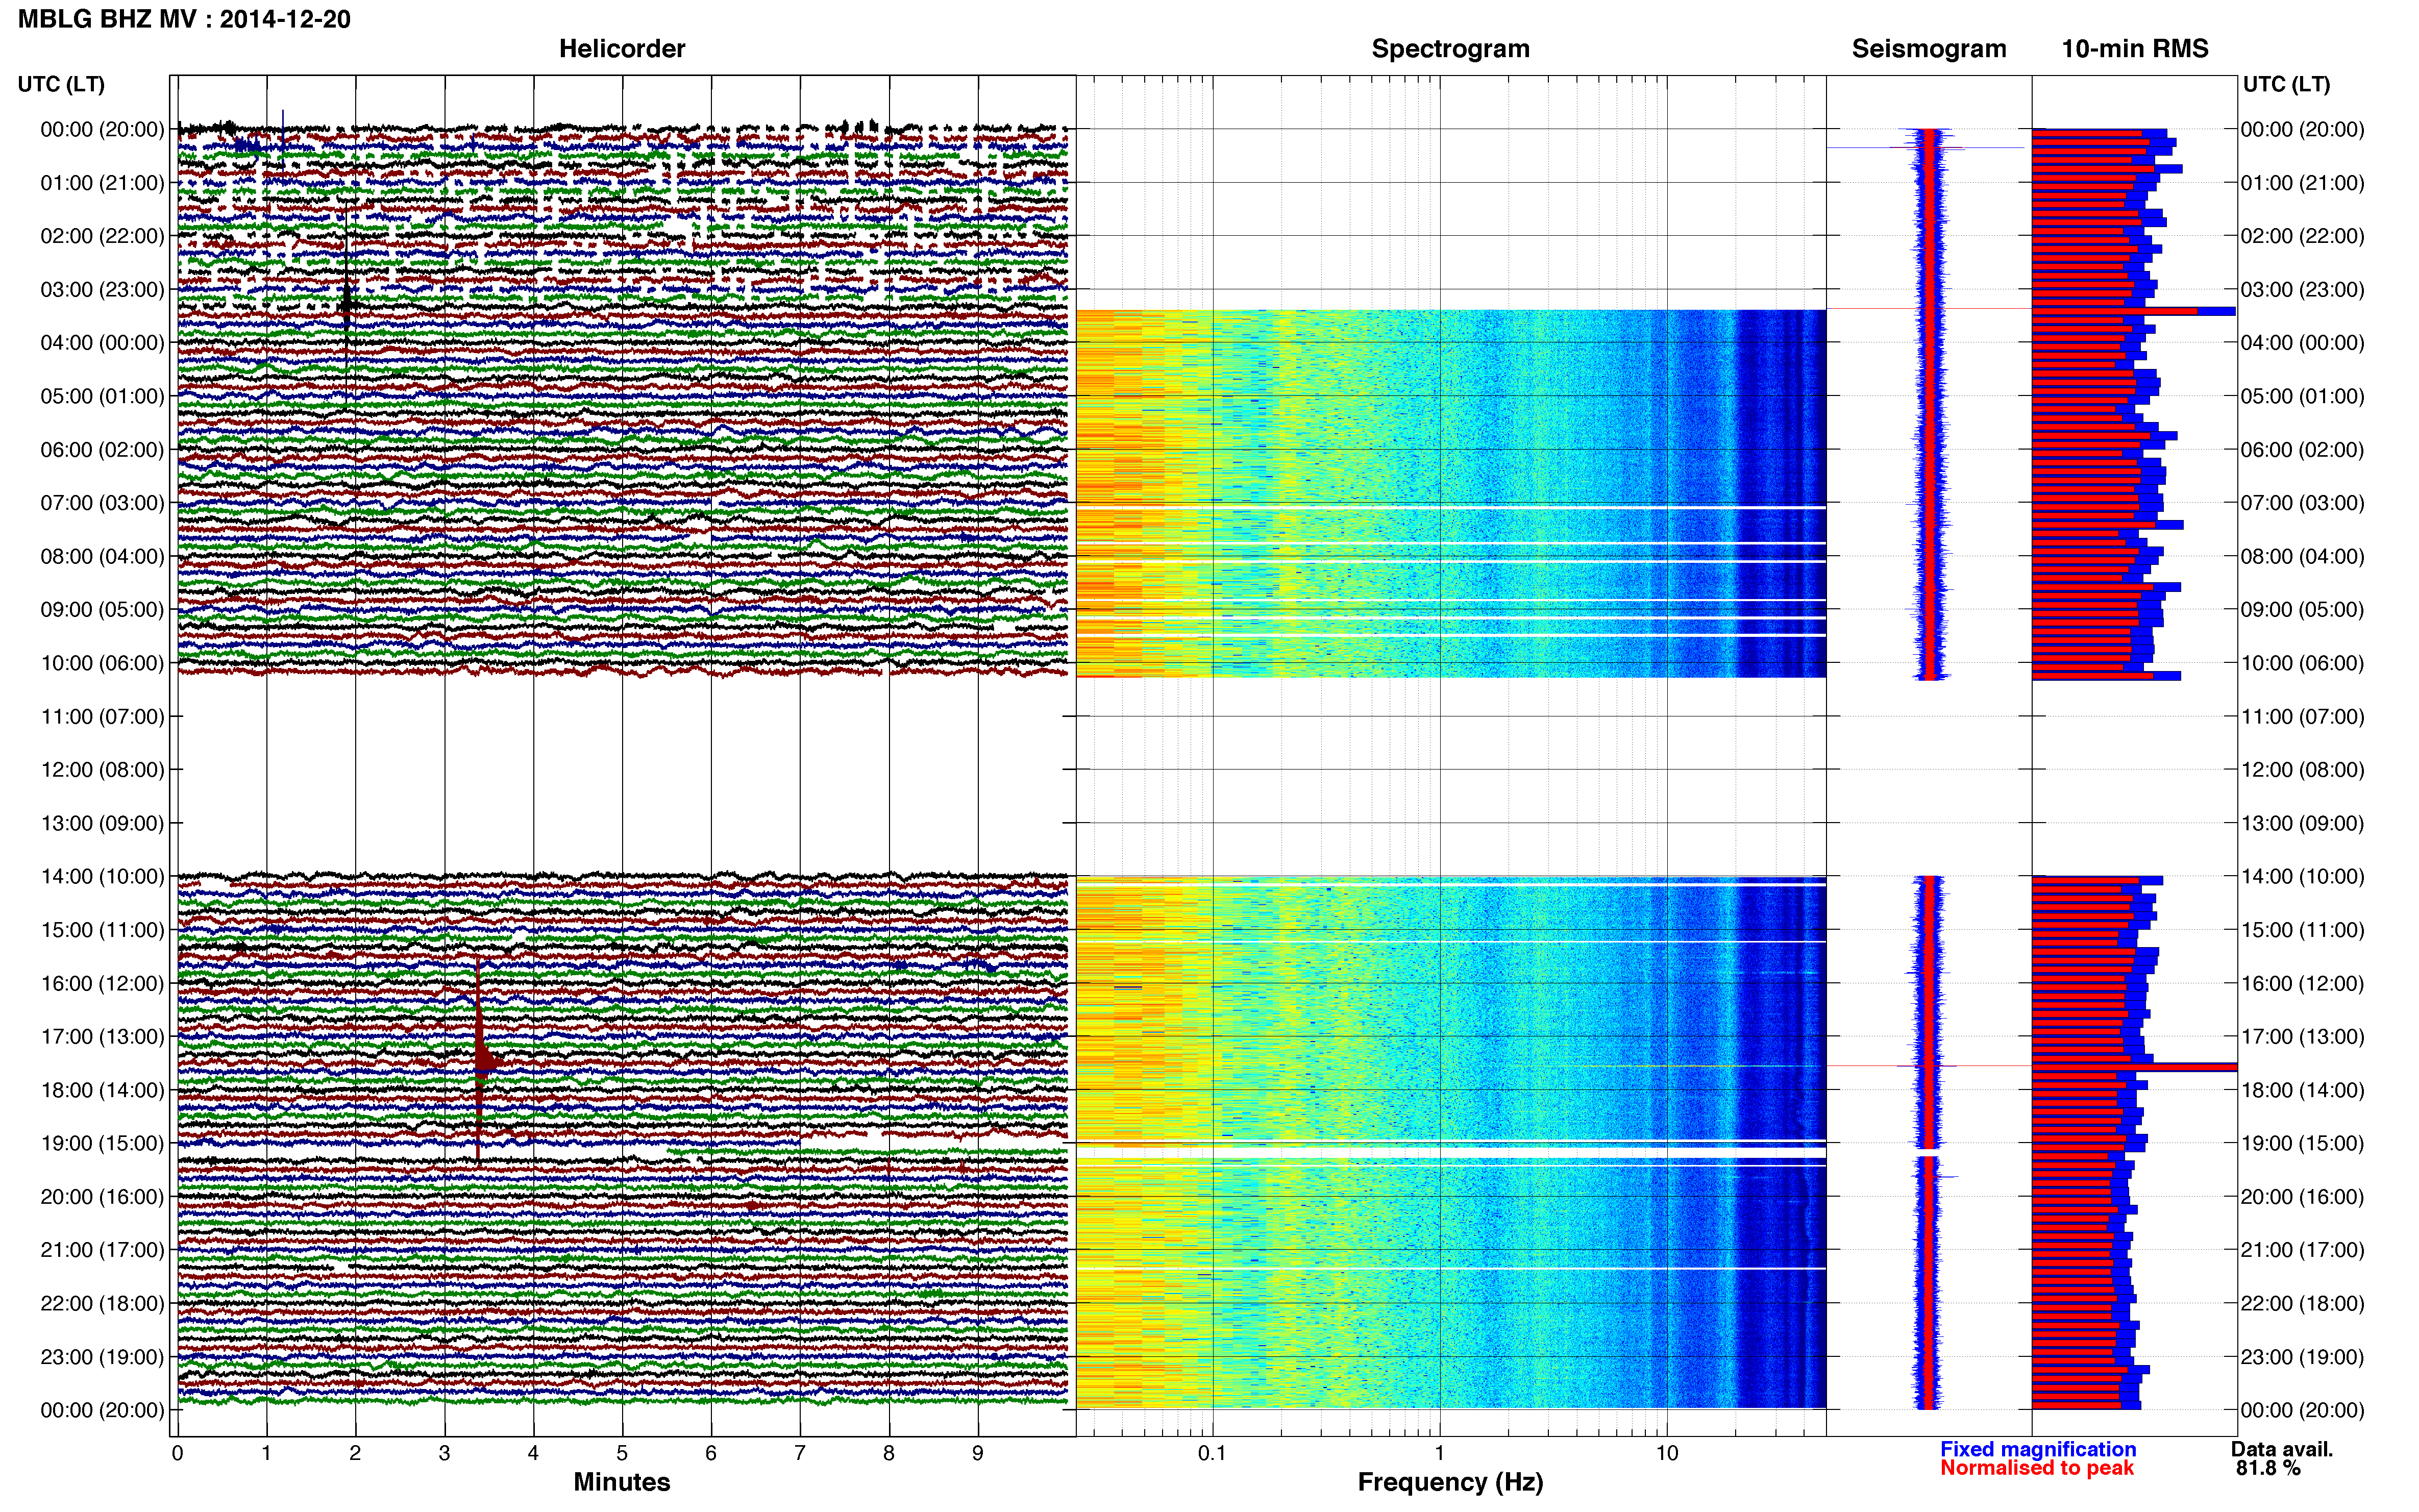Screen dimensions: 2419x1512
Task: Click the 'Helicorder' panel heading
Action: [622, 49]
